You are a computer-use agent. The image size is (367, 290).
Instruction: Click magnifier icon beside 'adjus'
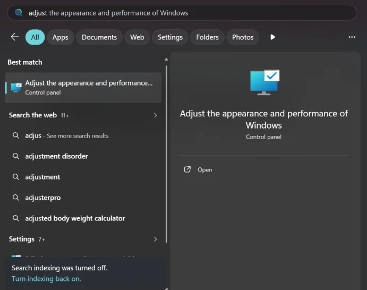tap(16, 135)
